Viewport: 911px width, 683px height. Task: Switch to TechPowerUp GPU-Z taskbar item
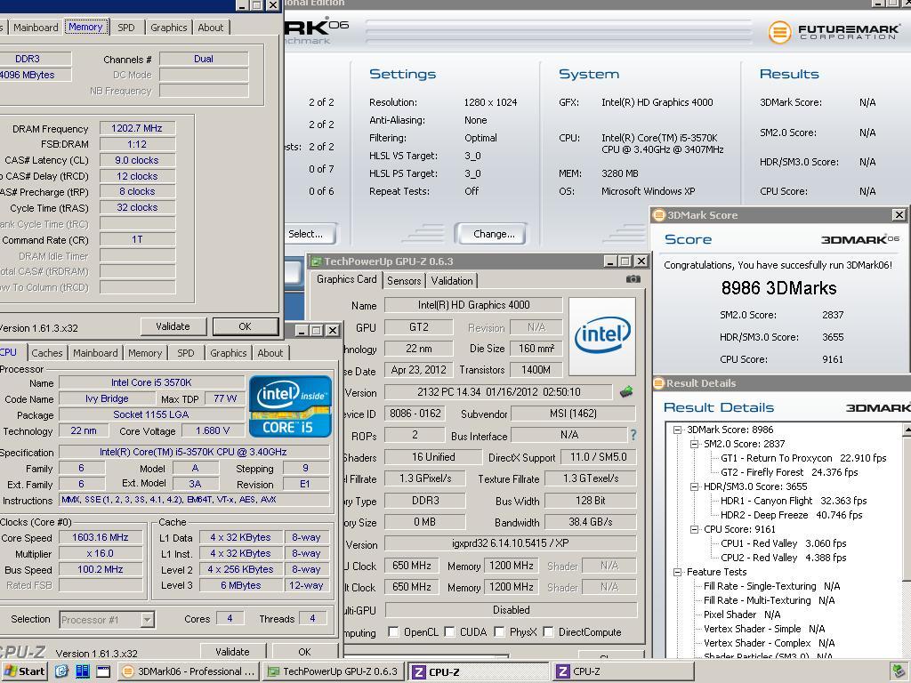coord(334,671)
